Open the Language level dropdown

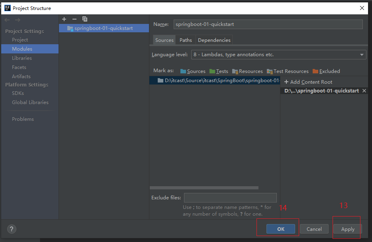coord(279,55)
